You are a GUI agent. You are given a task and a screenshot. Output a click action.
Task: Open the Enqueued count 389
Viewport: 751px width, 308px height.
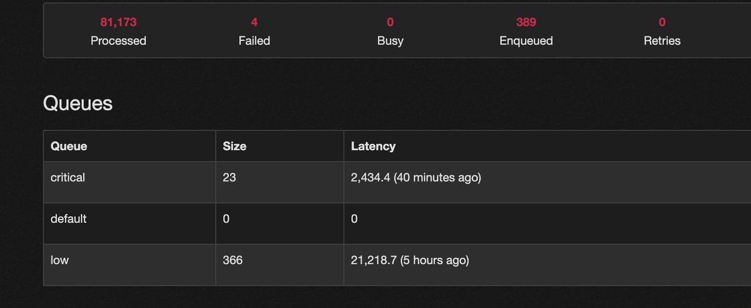click(x=526, y=23)
